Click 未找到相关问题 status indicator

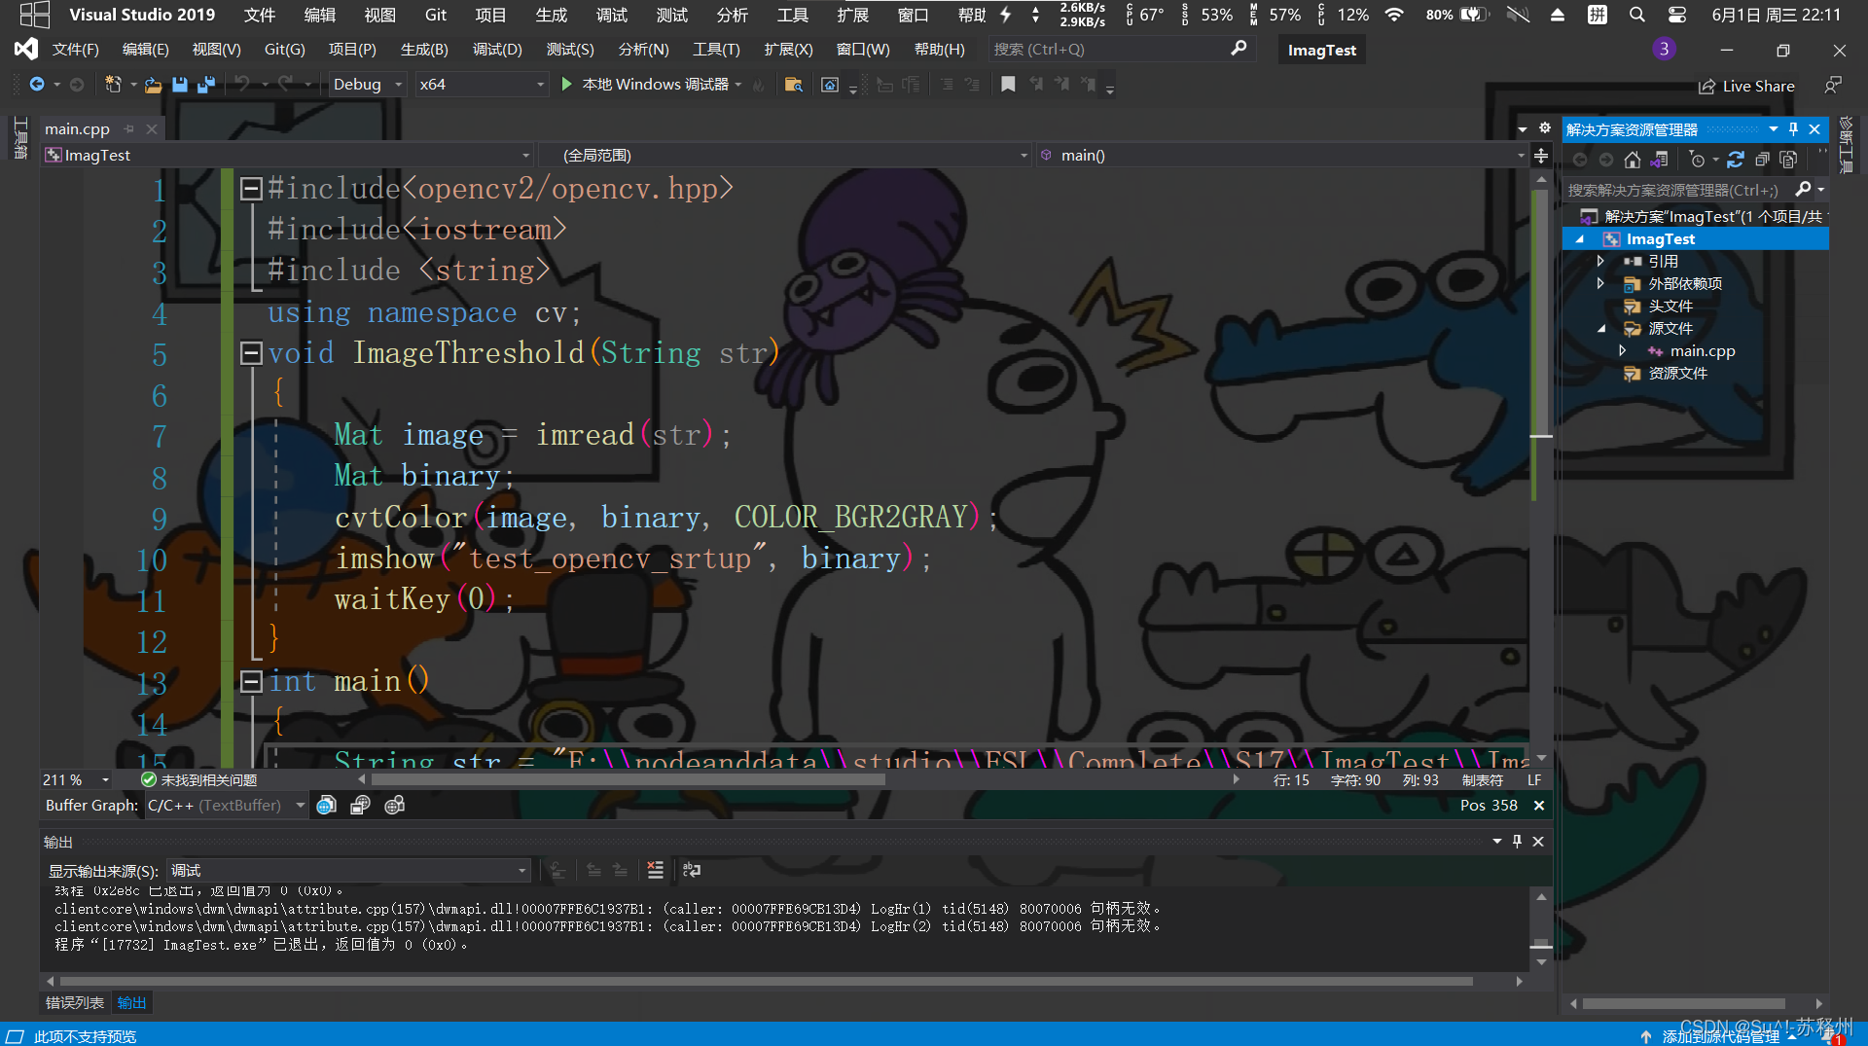[199, 780]
